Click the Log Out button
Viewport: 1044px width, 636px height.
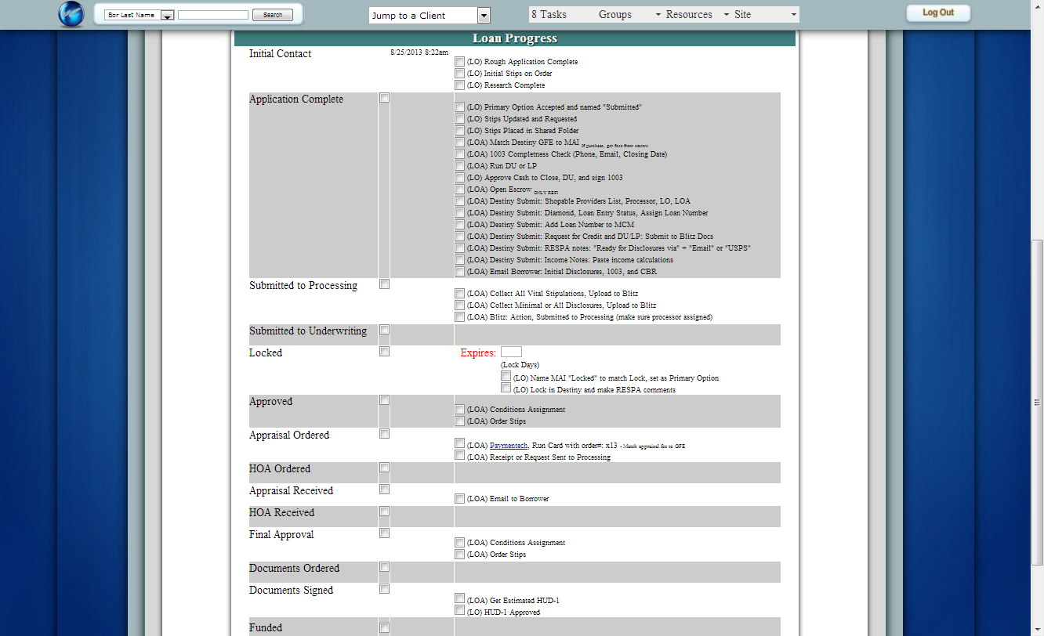point(937,13)
